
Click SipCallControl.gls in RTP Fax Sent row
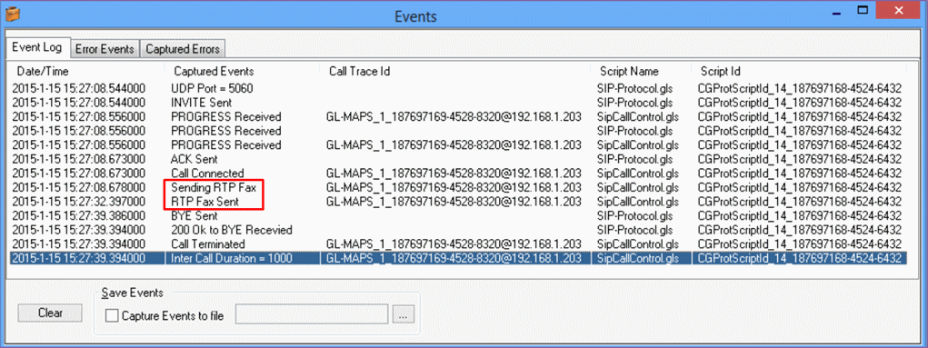click(638, 202)
